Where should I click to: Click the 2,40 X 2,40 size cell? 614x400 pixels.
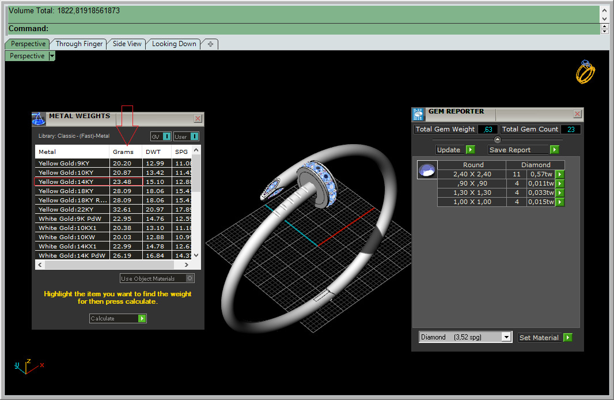pyautogui.click(x=472, y=174)
